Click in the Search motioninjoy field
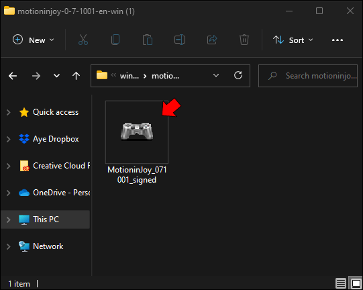Screen dimensions: 363x290 [308, 76]
